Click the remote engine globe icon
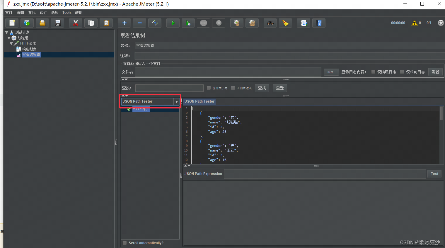The width and height of the screenshot is (445, 248). point(441,23)
